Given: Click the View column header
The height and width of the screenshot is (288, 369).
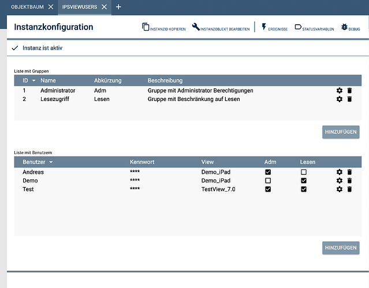Looking at the screenshot, I should [x=207, y=162].
